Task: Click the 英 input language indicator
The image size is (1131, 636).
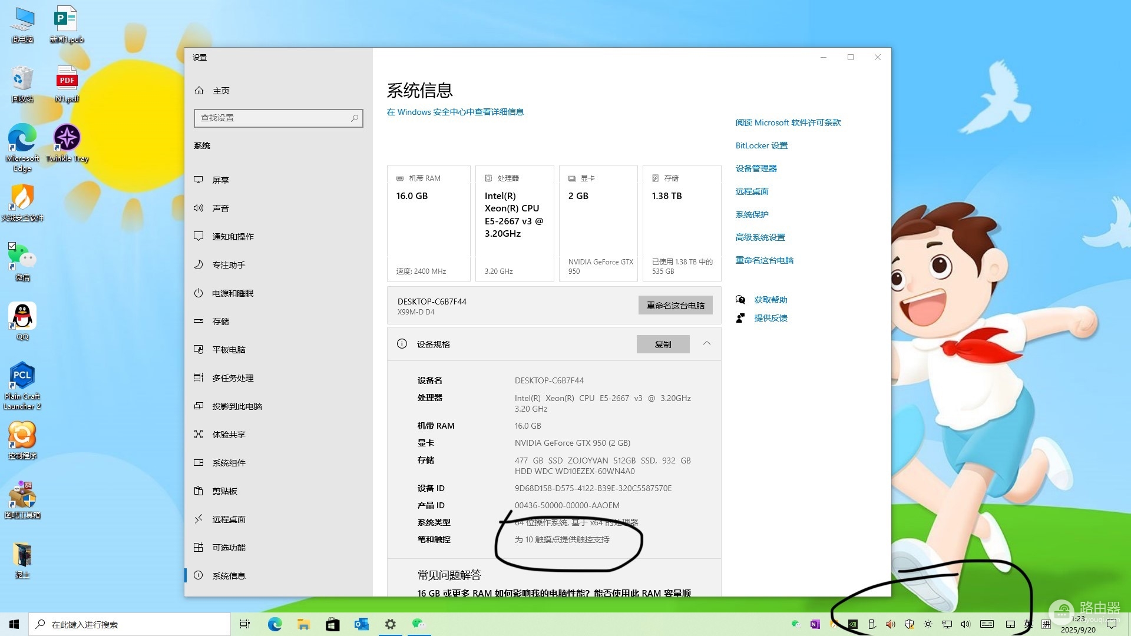Action: (1028, 624)
